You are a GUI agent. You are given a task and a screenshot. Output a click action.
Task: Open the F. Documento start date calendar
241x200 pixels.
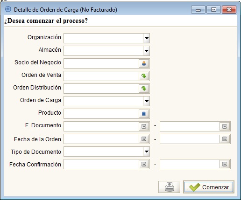(144, 126)
